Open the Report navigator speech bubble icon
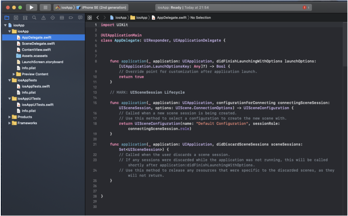The height and width of the screenshot is (216, 348). pos(80,18)
